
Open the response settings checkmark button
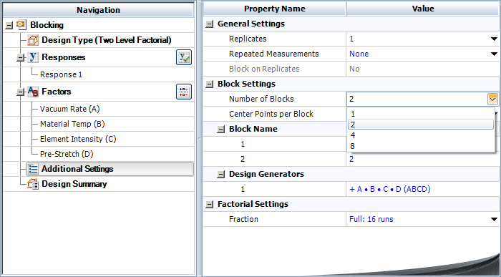[184, 57]
